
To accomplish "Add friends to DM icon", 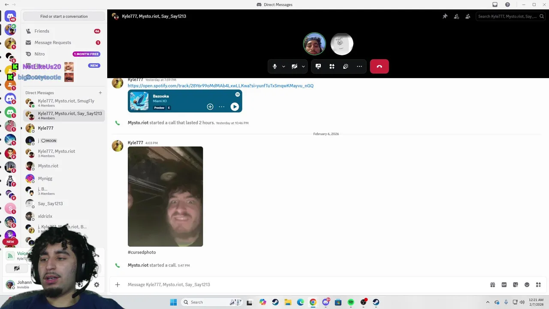I will pos(456,16).
